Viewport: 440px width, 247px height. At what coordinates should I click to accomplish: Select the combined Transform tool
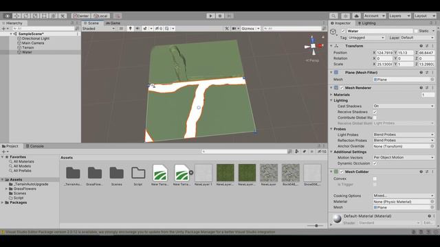coord(54,16)
